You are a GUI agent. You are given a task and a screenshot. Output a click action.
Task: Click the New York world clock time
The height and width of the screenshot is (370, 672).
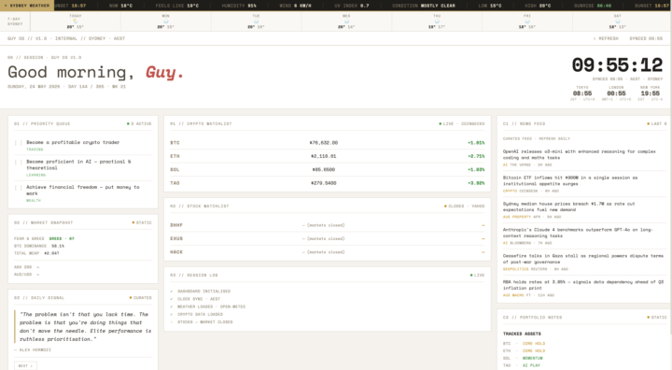[651, 93]
